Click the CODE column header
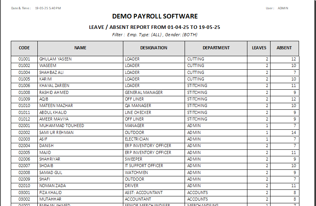 tap(24, 48)
